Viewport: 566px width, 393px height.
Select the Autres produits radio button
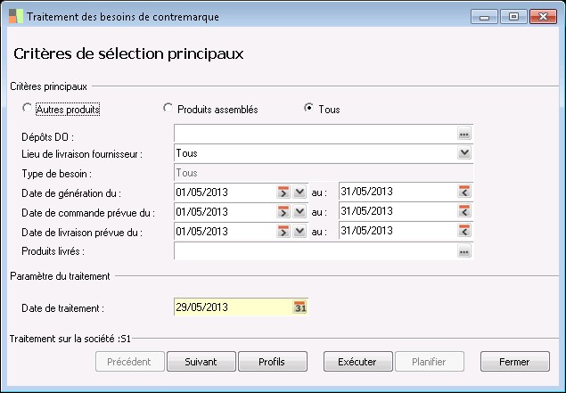pyautogui.click(x=27, y=109)
